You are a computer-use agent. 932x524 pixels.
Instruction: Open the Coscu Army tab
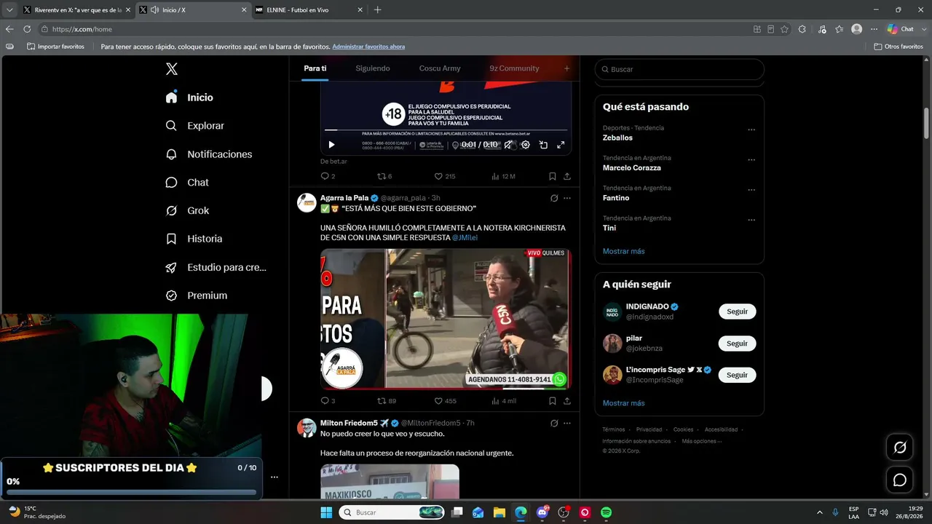(440, 68)
